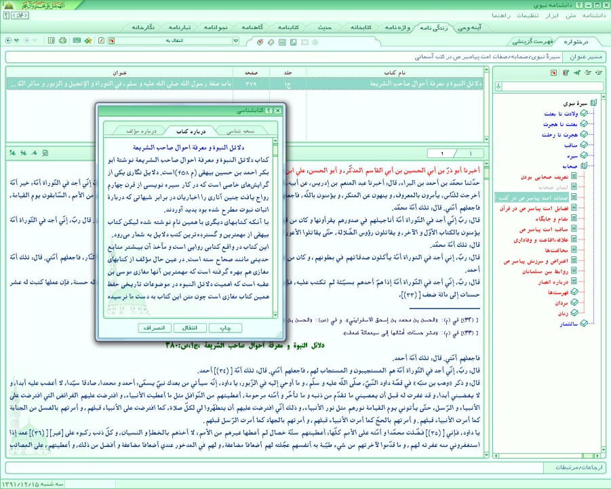Expand the مناقب tree node
Screen dimensions: 611x489
point(584,145)
